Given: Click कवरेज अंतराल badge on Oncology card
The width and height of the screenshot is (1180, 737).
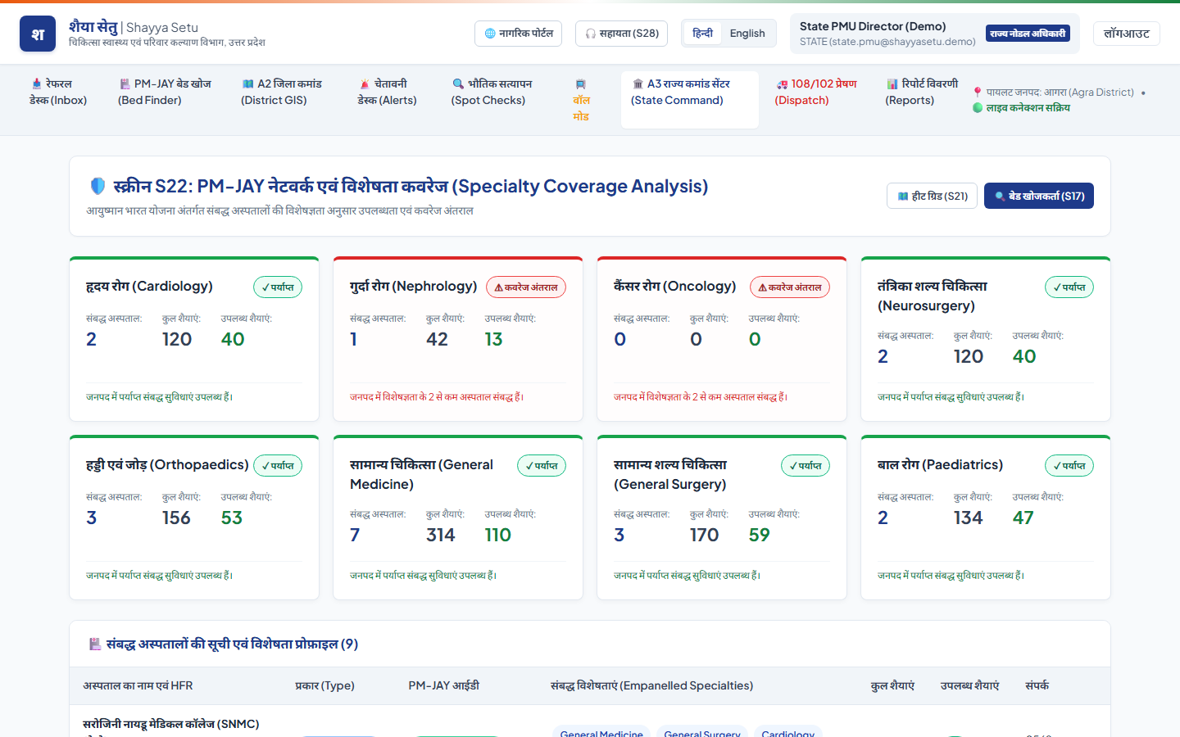Looking at the screenshot, I should coord(790,287).
